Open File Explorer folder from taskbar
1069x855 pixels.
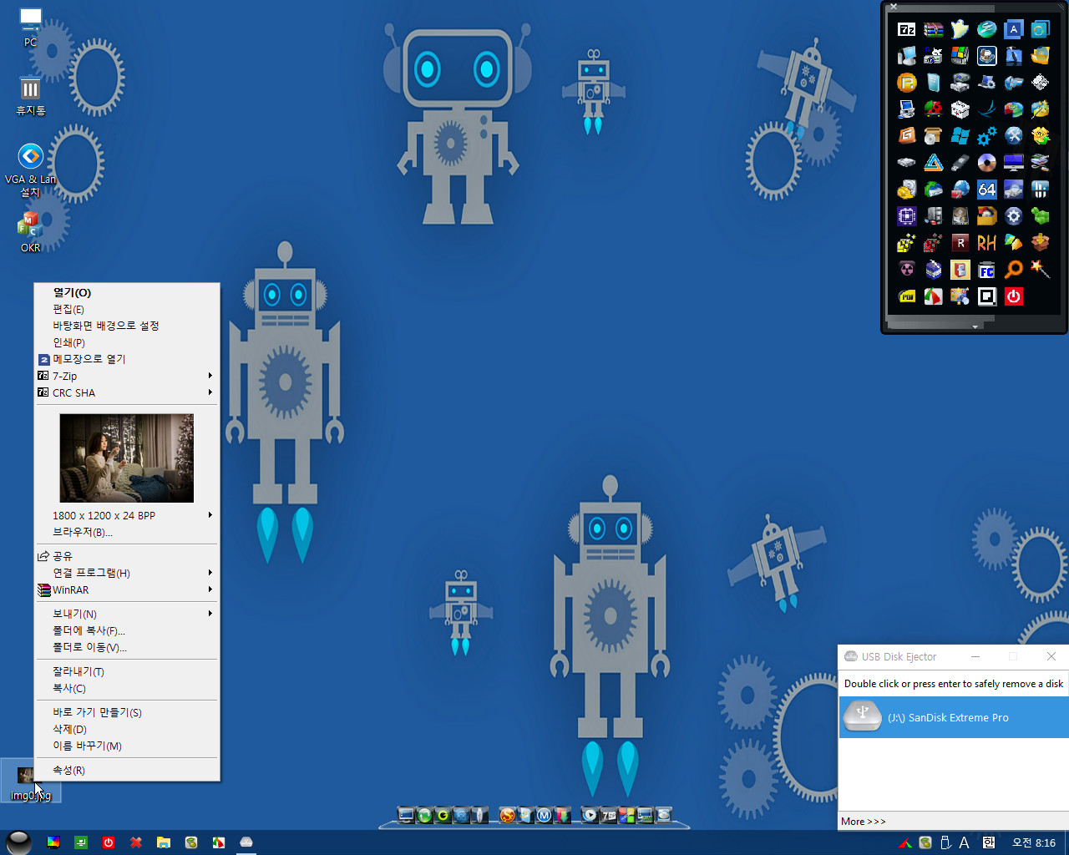click(x=164, y=842)
